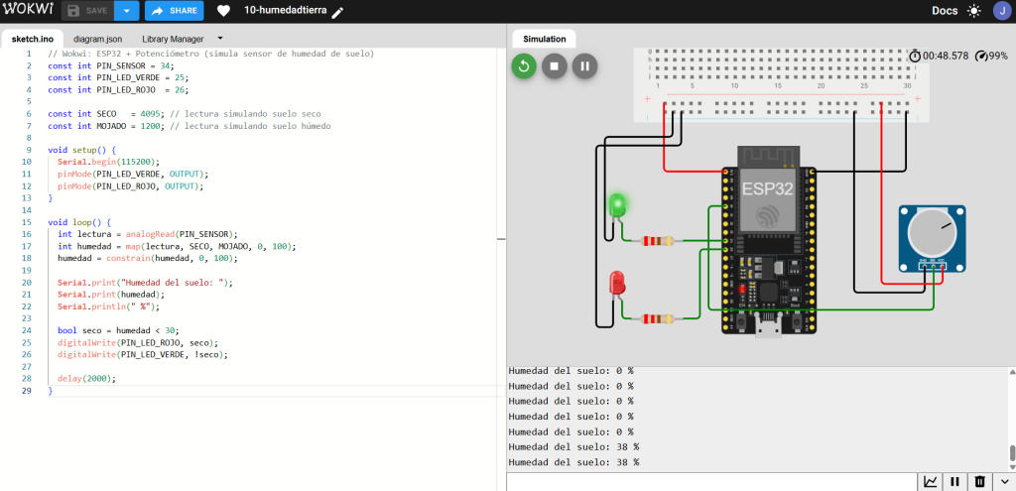Pause serial monitor output
Screen dimensions: 1016x491
[954, 482]
